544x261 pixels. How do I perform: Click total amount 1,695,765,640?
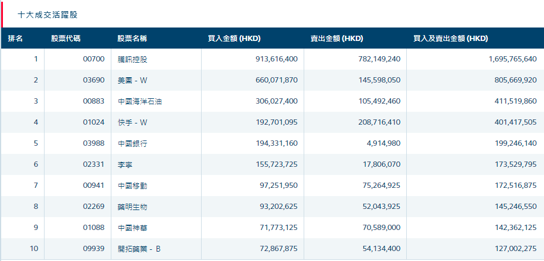[513, 59]
